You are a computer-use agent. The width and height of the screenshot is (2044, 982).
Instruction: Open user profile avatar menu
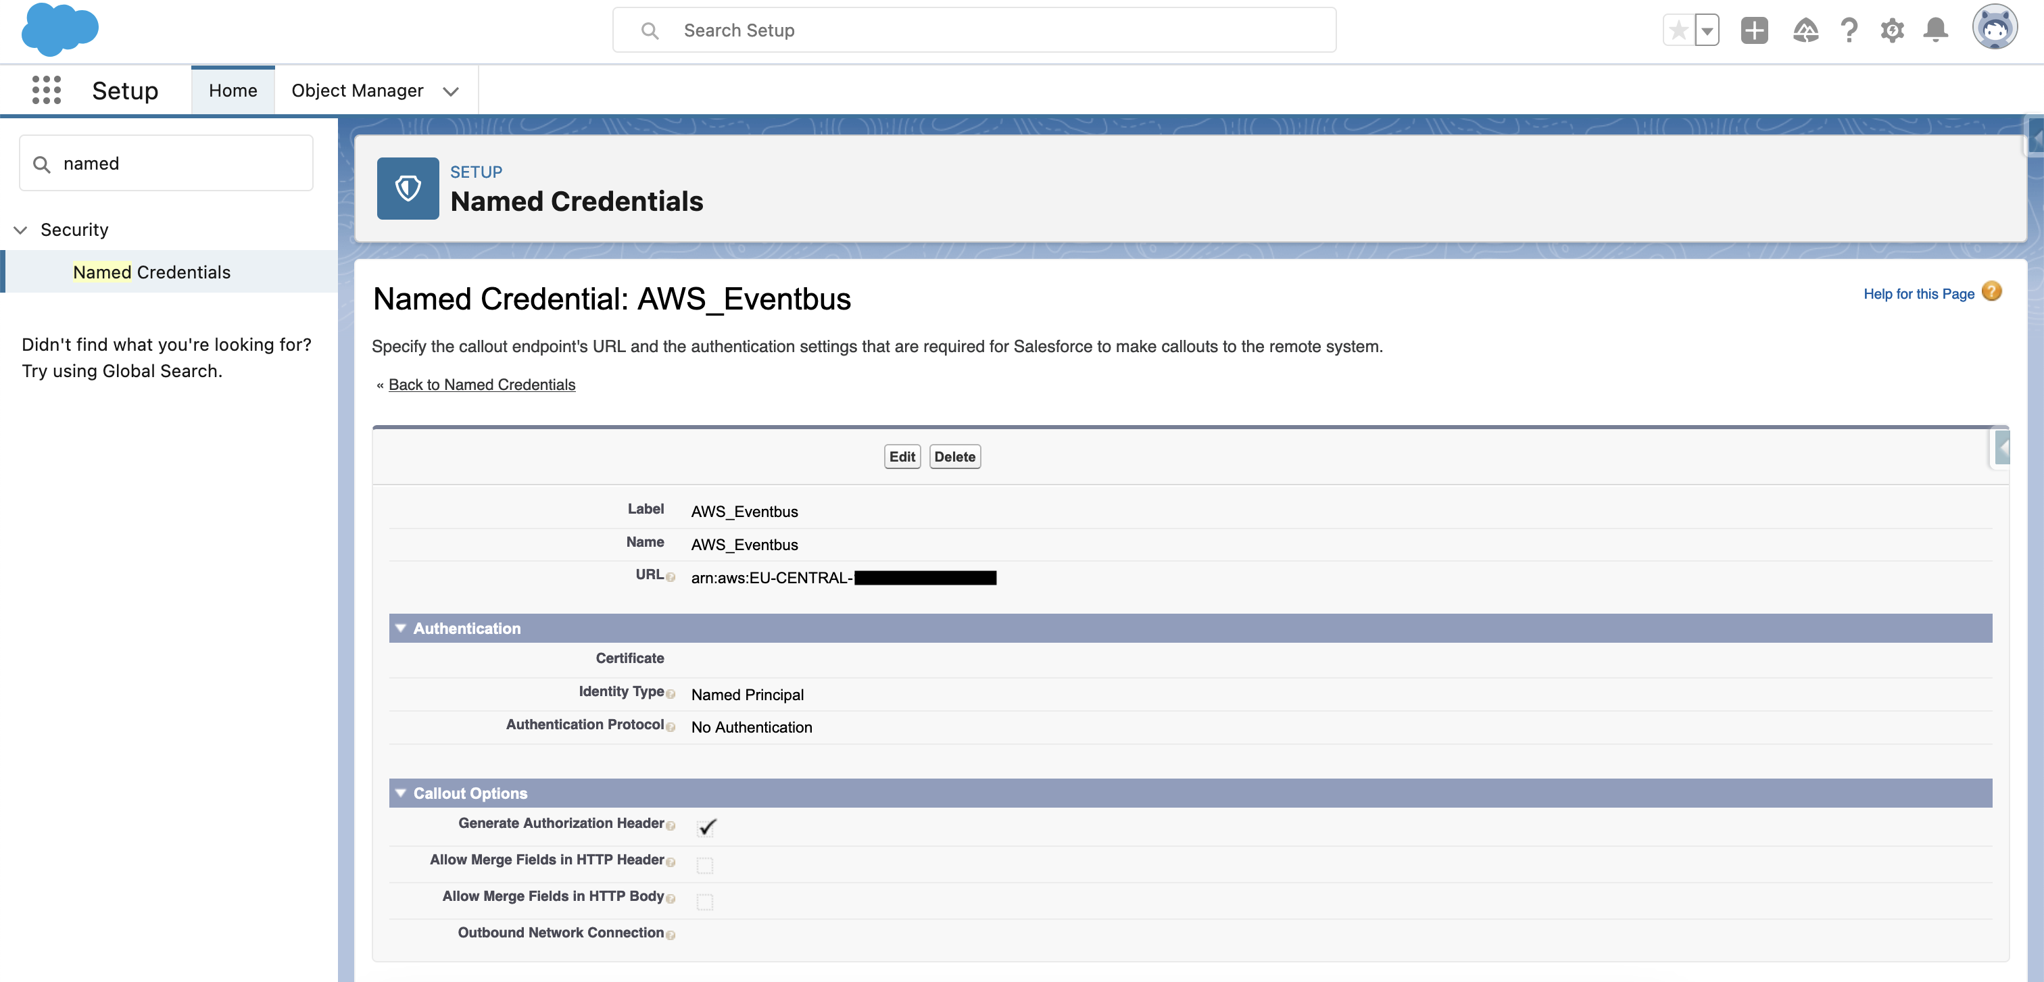coord(1994,28)
